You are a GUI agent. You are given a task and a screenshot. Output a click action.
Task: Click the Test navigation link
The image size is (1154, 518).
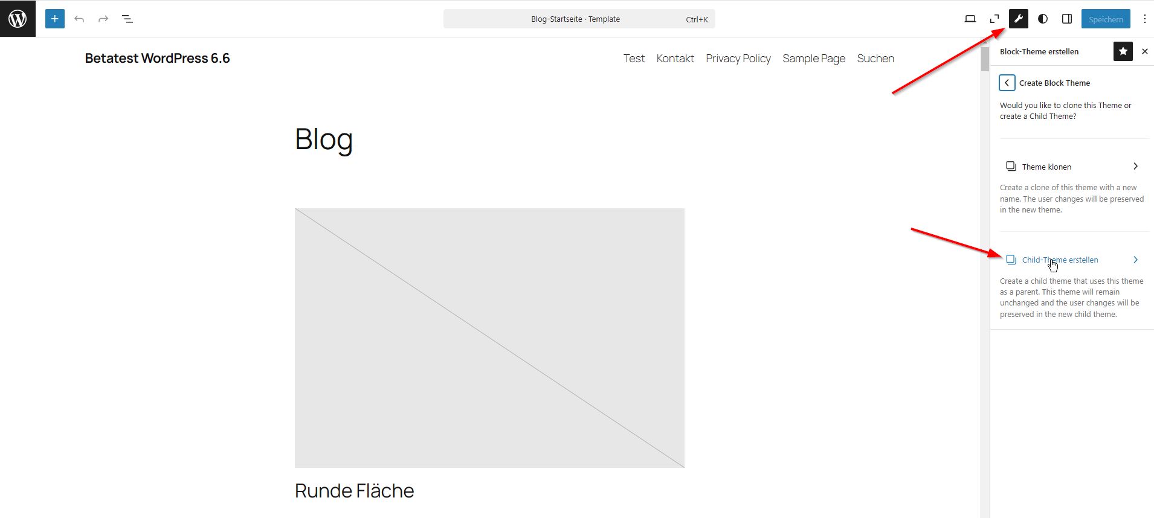pyautogui.click(x=634, y=59)
